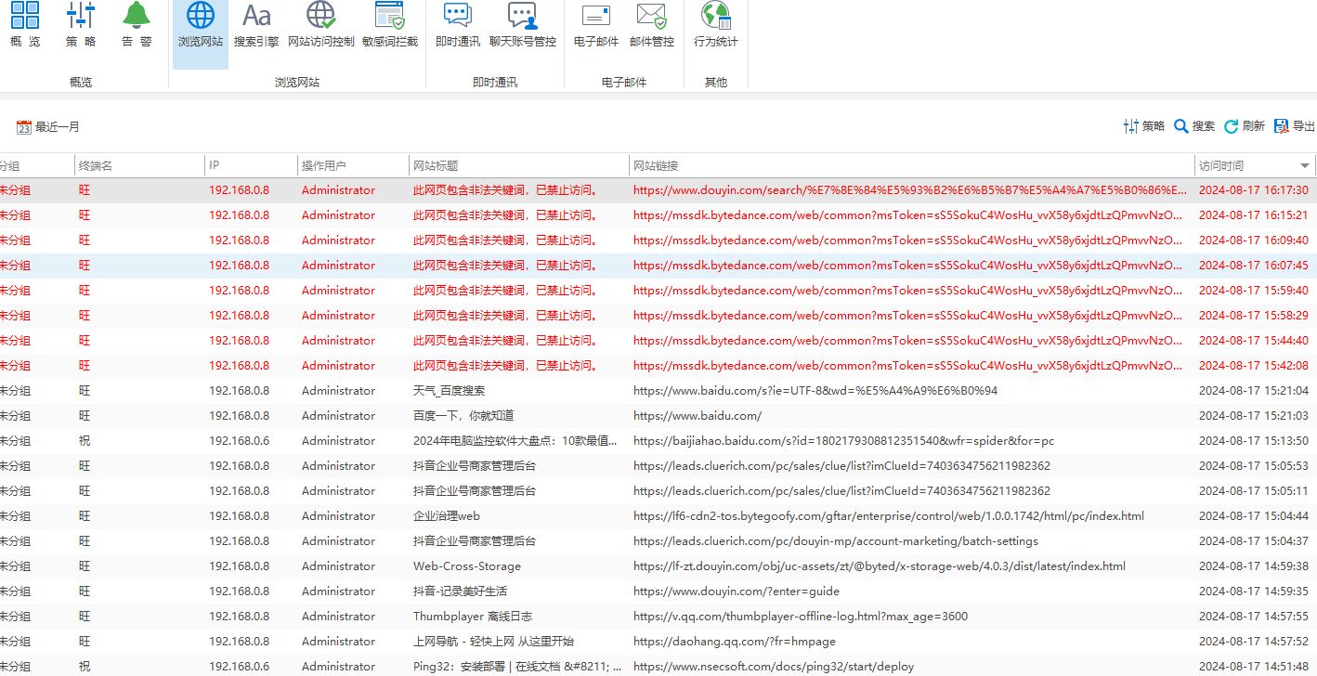The image size is (1317, 676).
Task: Select row with time 2024-08-17 15:05:11
Action: coord(658,491)
